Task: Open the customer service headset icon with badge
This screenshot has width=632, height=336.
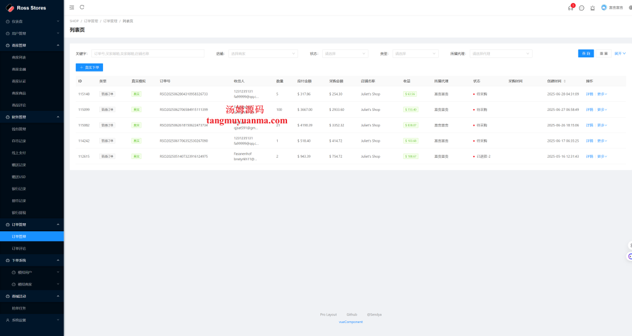Action: click(x=571, y=7)
